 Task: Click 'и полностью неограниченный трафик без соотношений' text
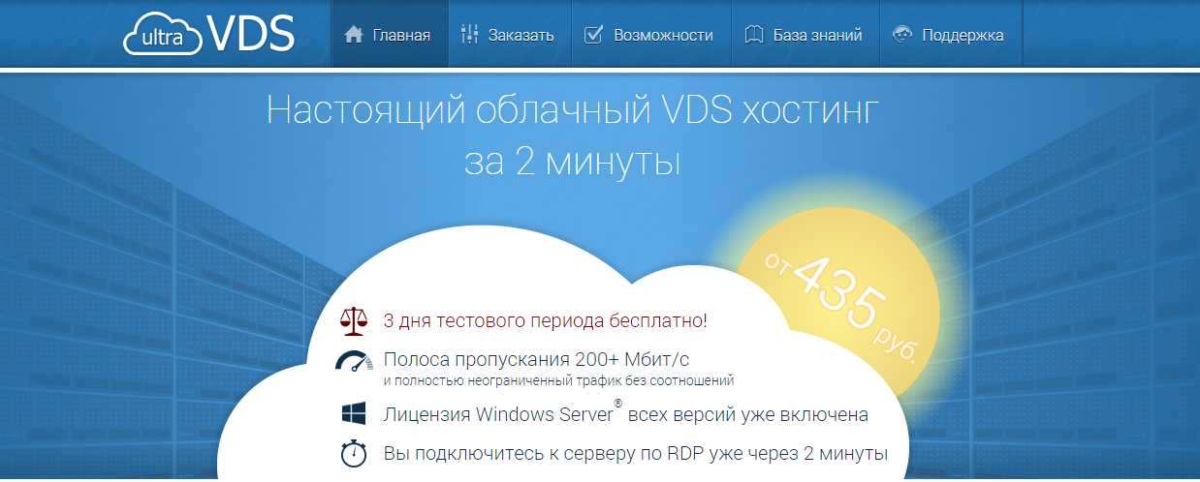(558, 380)
